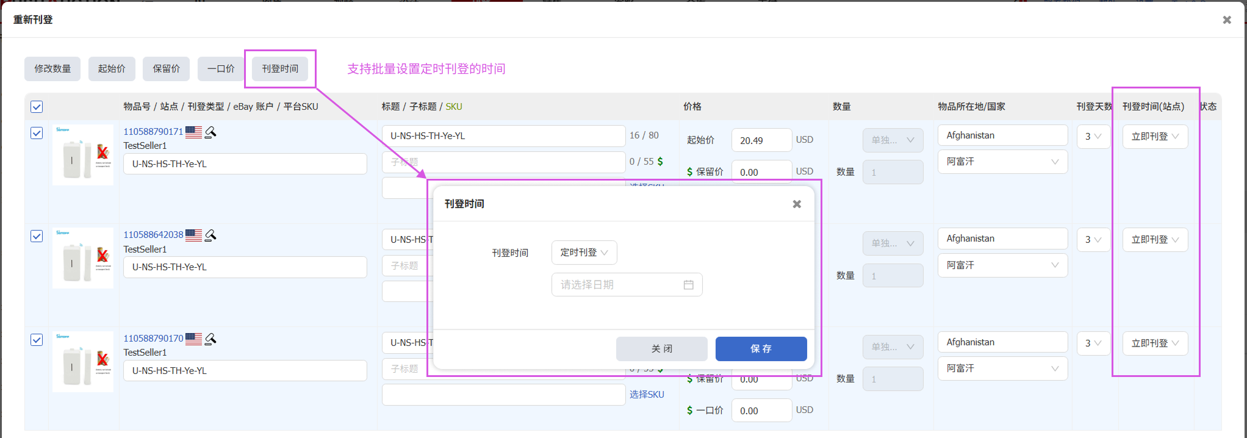Open the 选择SKU link
Screen dimensions: 1247x438
point(647,395)
